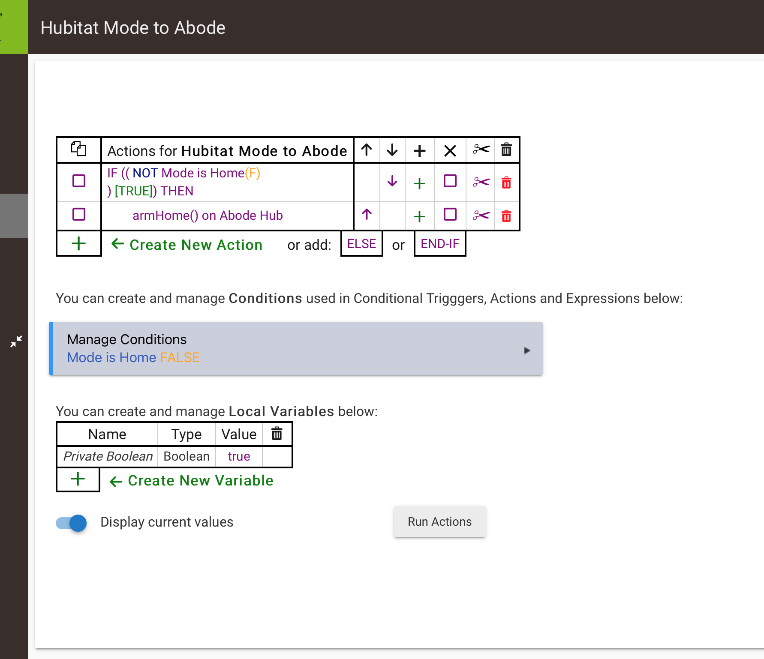Click the Hubitat Mode to Abode page title
This screenshot has height=659, width=764.
point(133,28)
